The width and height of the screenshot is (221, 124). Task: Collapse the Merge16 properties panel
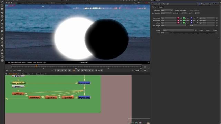tap(152, 4)
